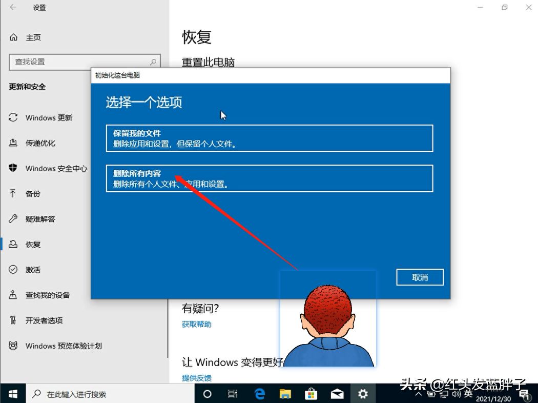Click the magnifier icon in the 查找设置 box

coord(153,62)
